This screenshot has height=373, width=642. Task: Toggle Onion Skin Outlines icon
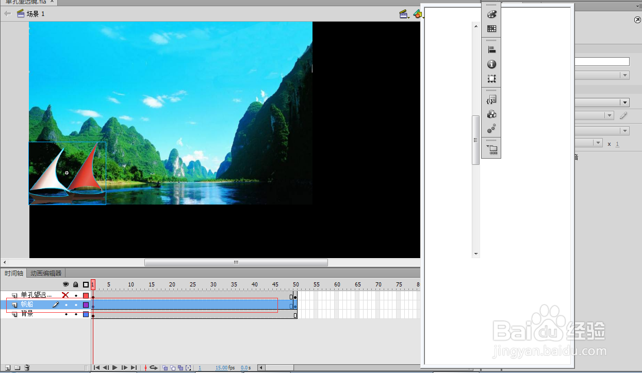[173, 368]
